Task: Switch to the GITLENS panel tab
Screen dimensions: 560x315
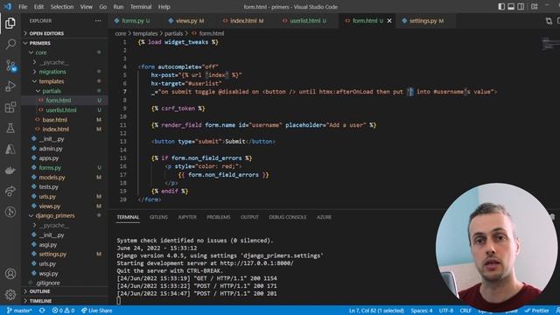Action: click(x=158, y=217)
